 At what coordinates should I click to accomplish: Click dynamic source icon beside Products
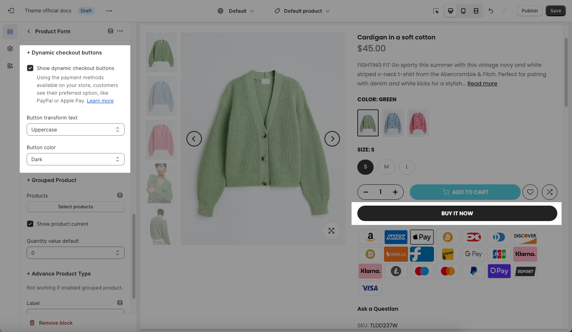click(x=120, y=195)
